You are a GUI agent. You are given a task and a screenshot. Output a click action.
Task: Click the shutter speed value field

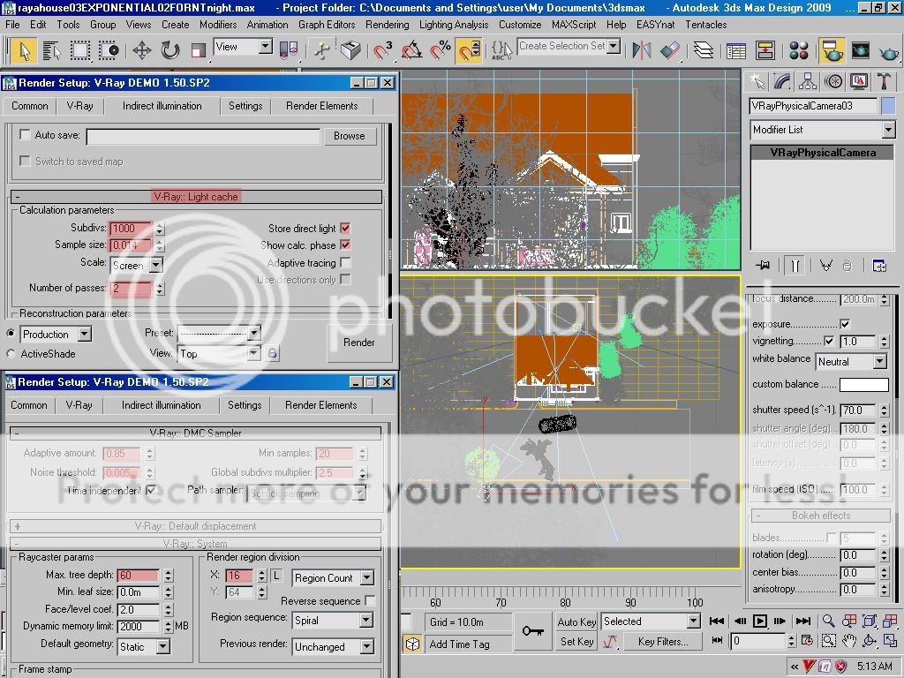[858, 410]
